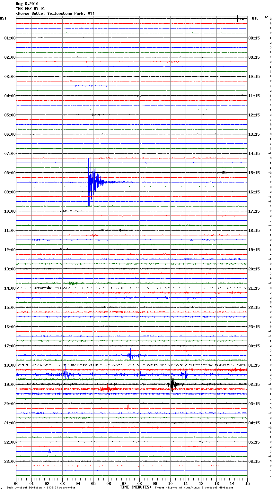Select the MST time label 16:00
Viewport: 273px width, 492px height.
[10, 327]
